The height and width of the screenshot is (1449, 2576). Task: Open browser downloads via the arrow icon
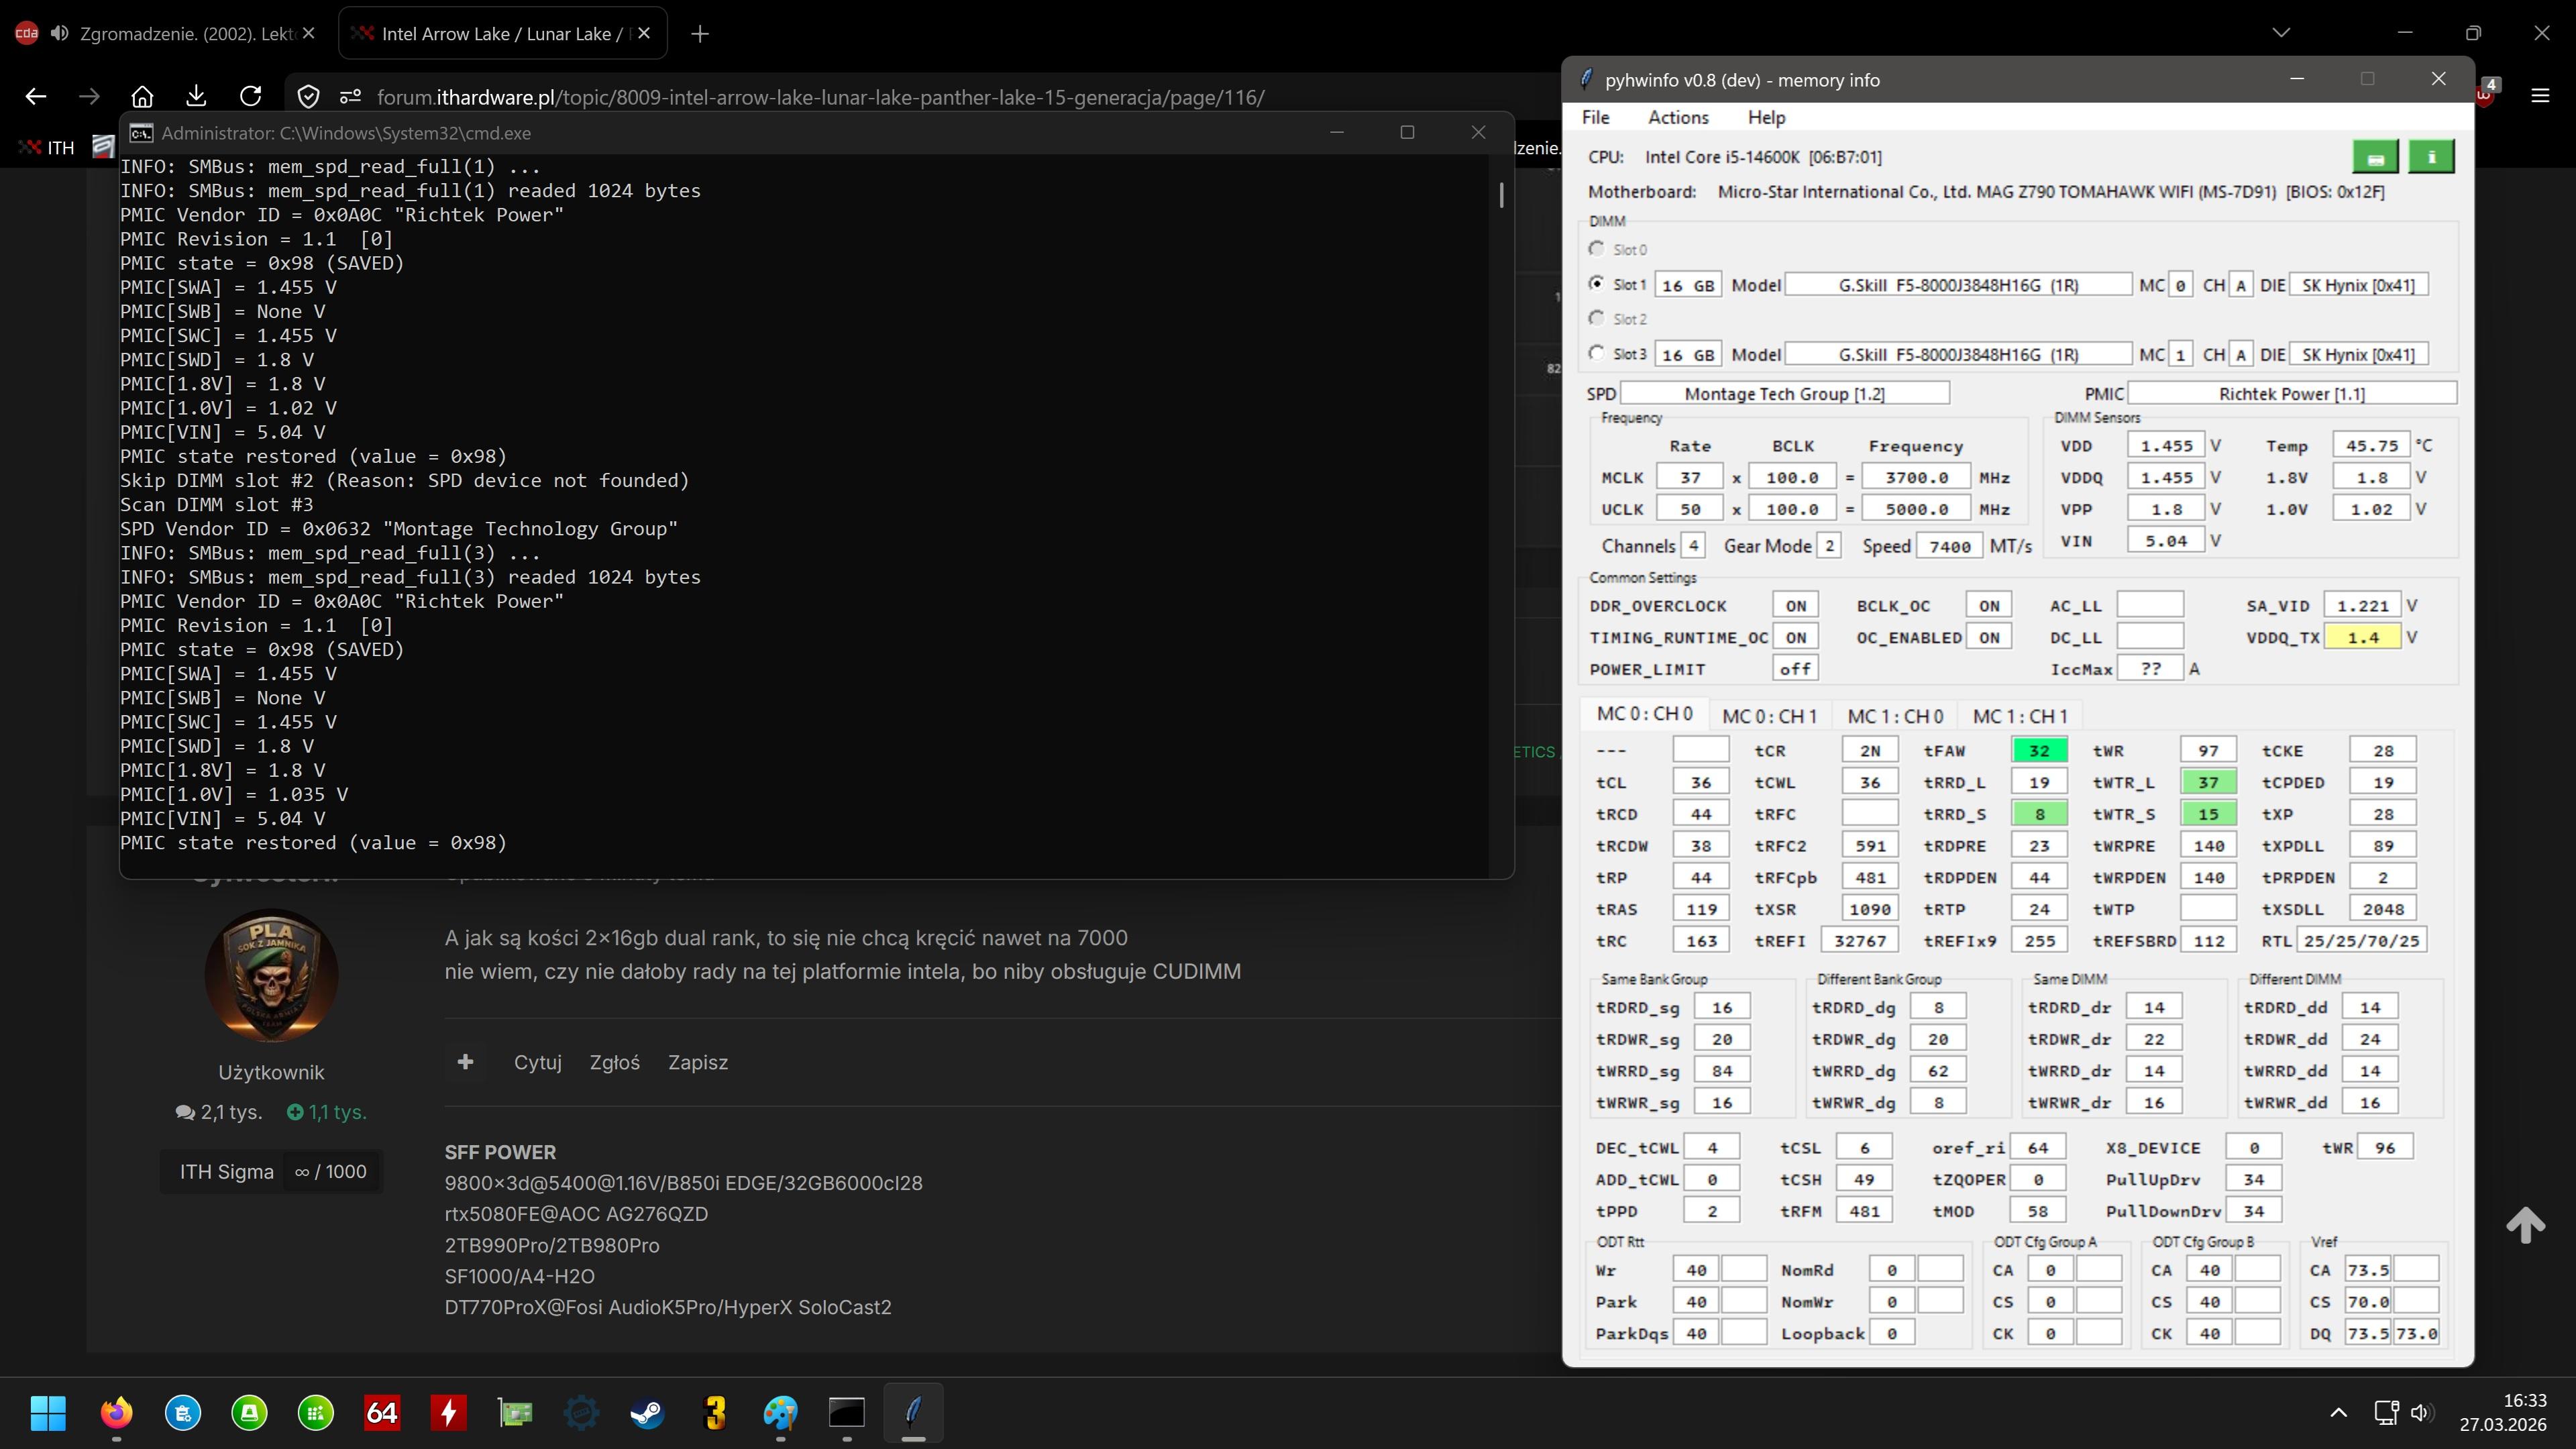[196, 96]
